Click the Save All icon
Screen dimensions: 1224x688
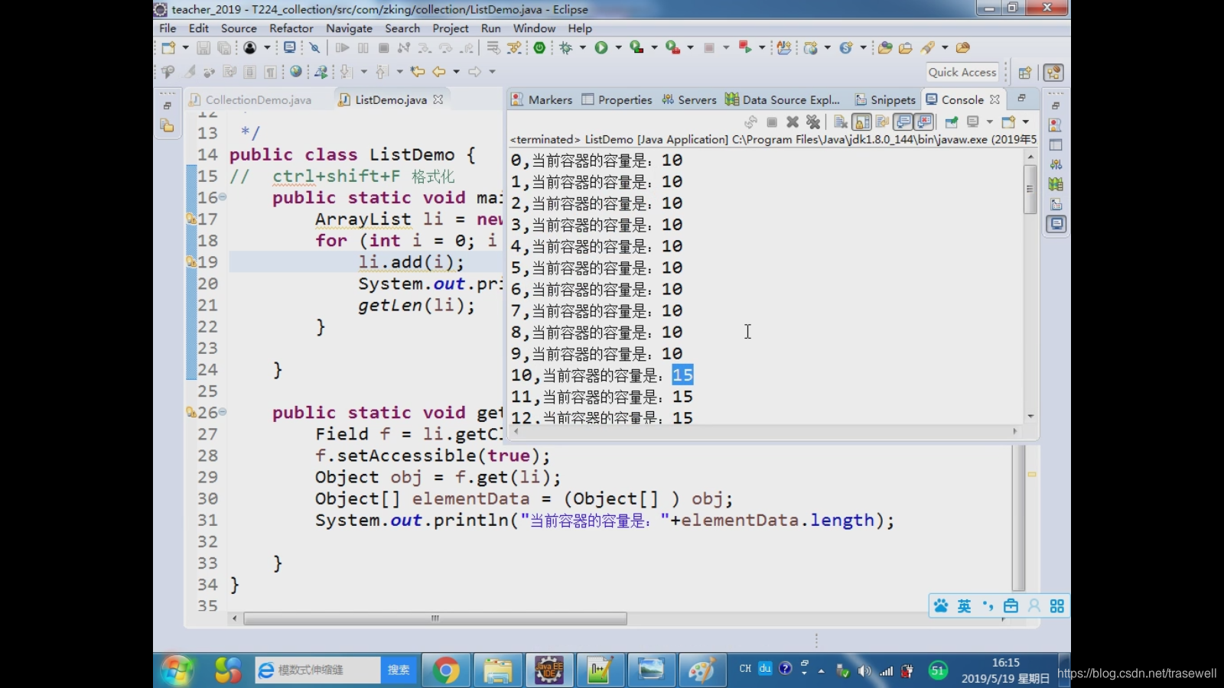tap(224, 47)
